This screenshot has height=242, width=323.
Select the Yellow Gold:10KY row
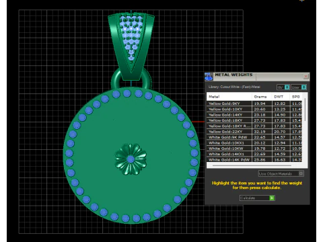click(x=254, y=109)
